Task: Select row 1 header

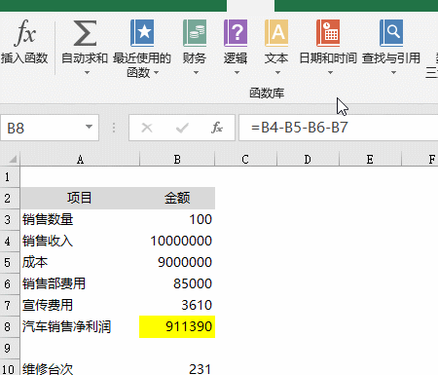Action: tap(10, 177)
